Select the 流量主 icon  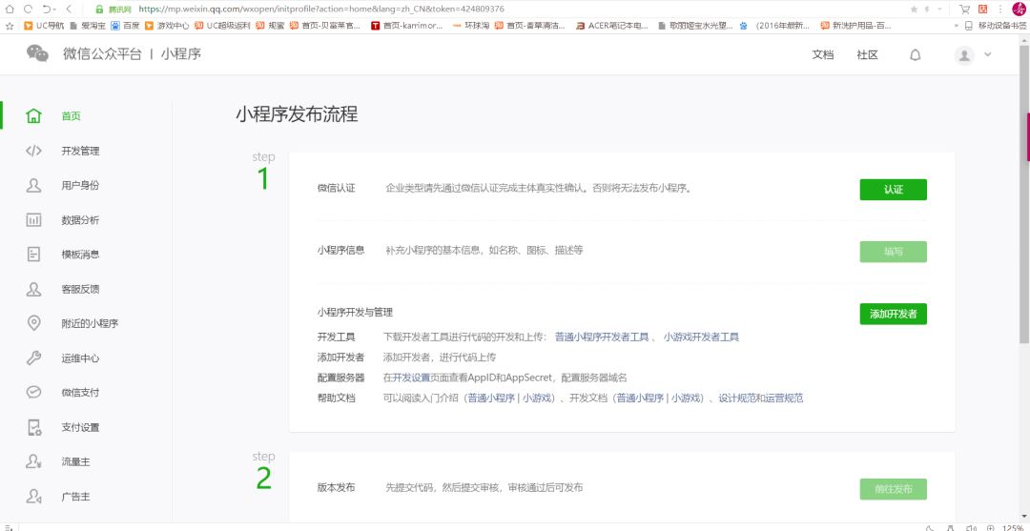coord(34,462)
